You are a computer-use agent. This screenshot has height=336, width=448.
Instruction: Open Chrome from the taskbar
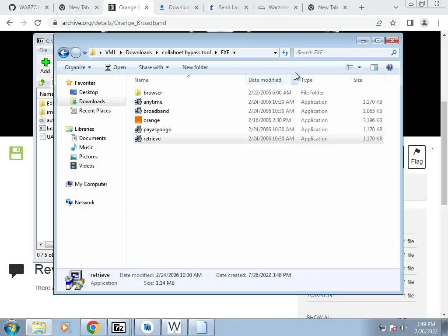pyautogui.click(x=93, y=327)
